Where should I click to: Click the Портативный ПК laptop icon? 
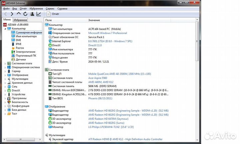(13, 56)
